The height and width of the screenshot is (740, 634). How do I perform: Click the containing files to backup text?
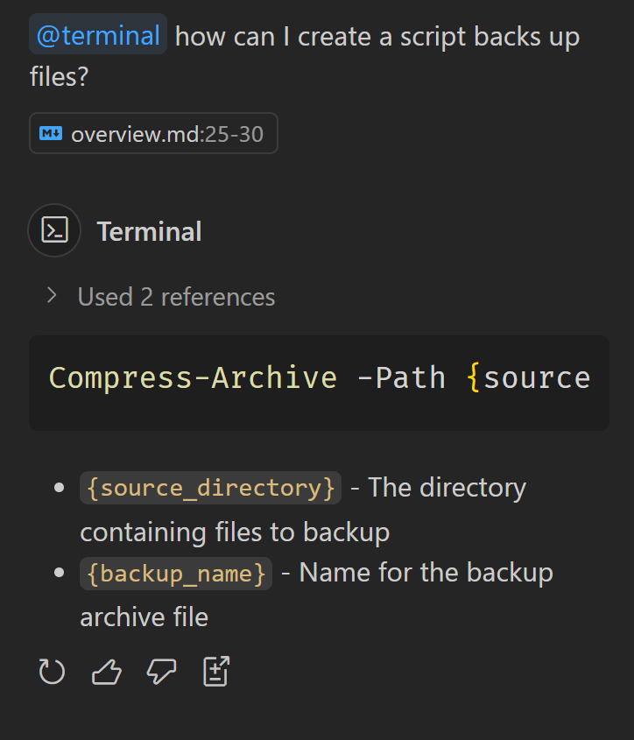pos(235,532)
